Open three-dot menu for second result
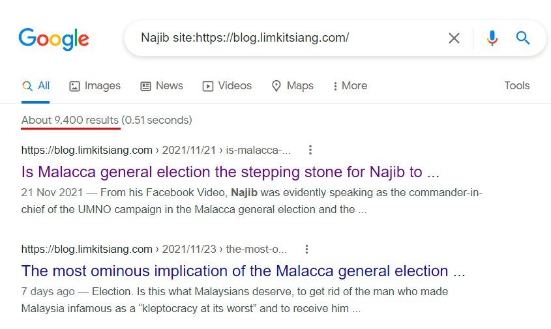551x329 pixels. click(x=306, y=250)
